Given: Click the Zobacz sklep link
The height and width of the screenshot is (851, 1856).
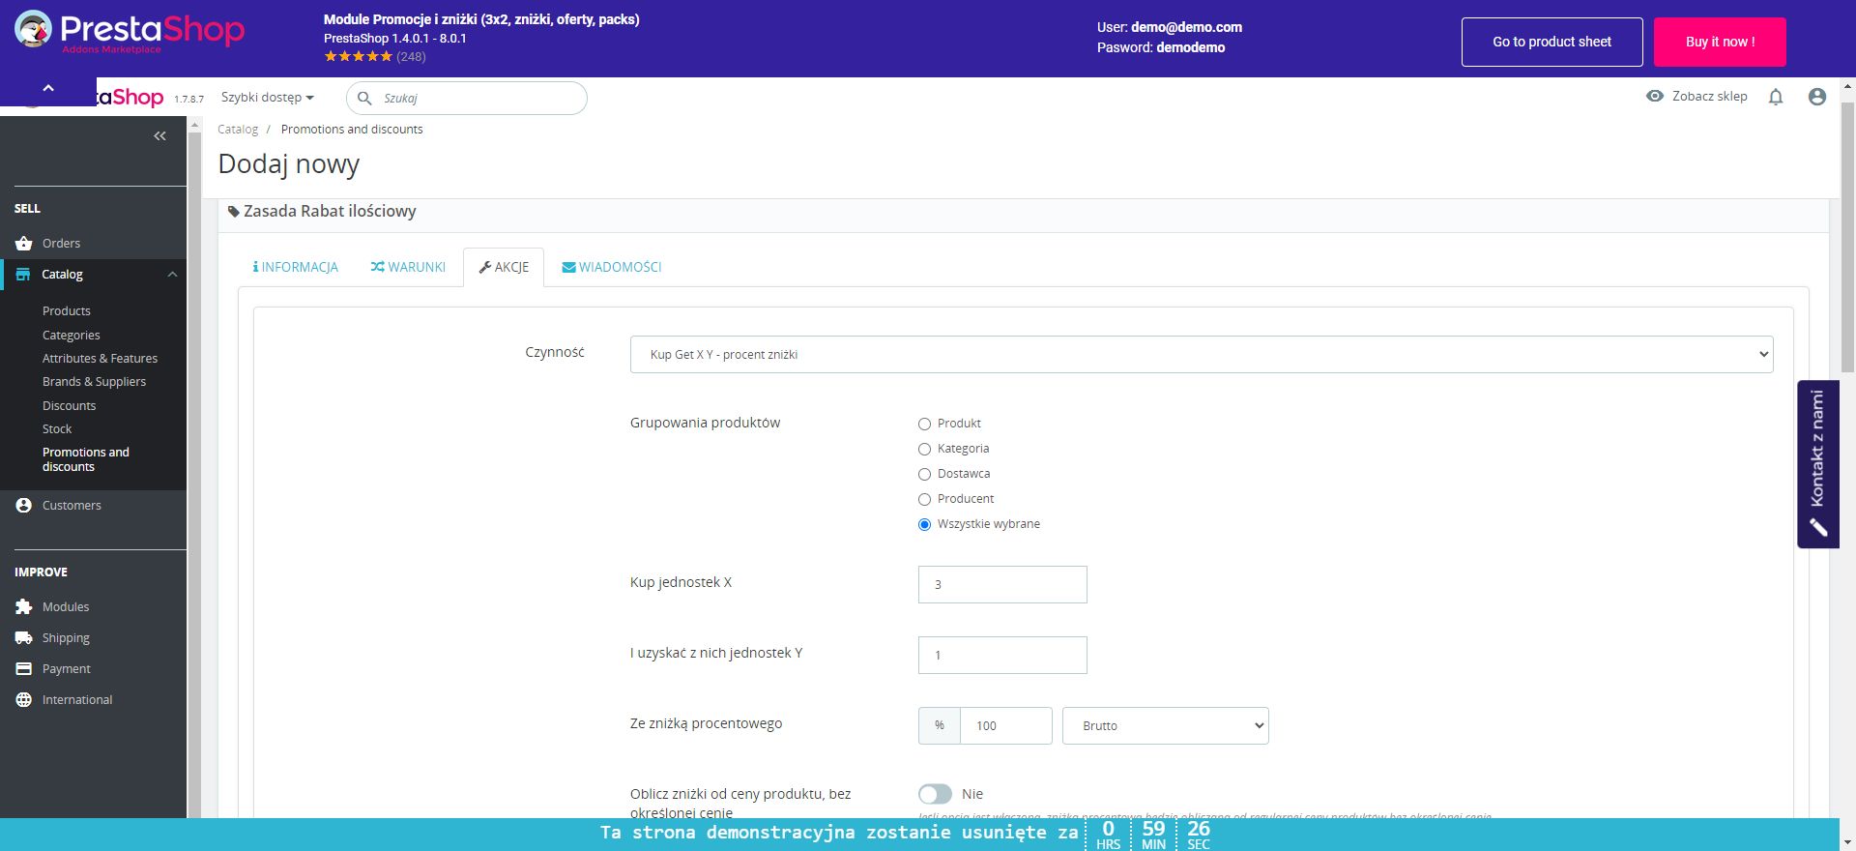Looking at the screenshot, I should [1709, 97].
